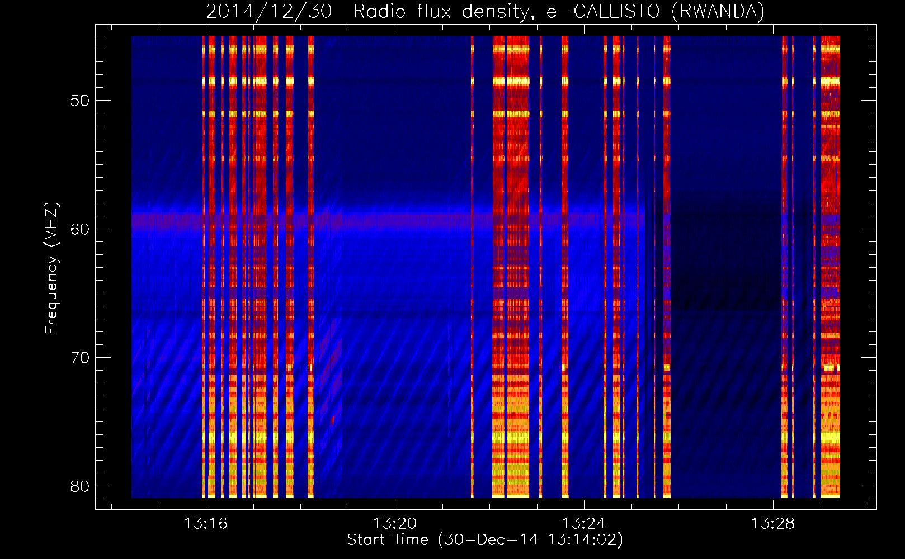
Task: Click the 70 frequency tick label
Action: point(80,358)
